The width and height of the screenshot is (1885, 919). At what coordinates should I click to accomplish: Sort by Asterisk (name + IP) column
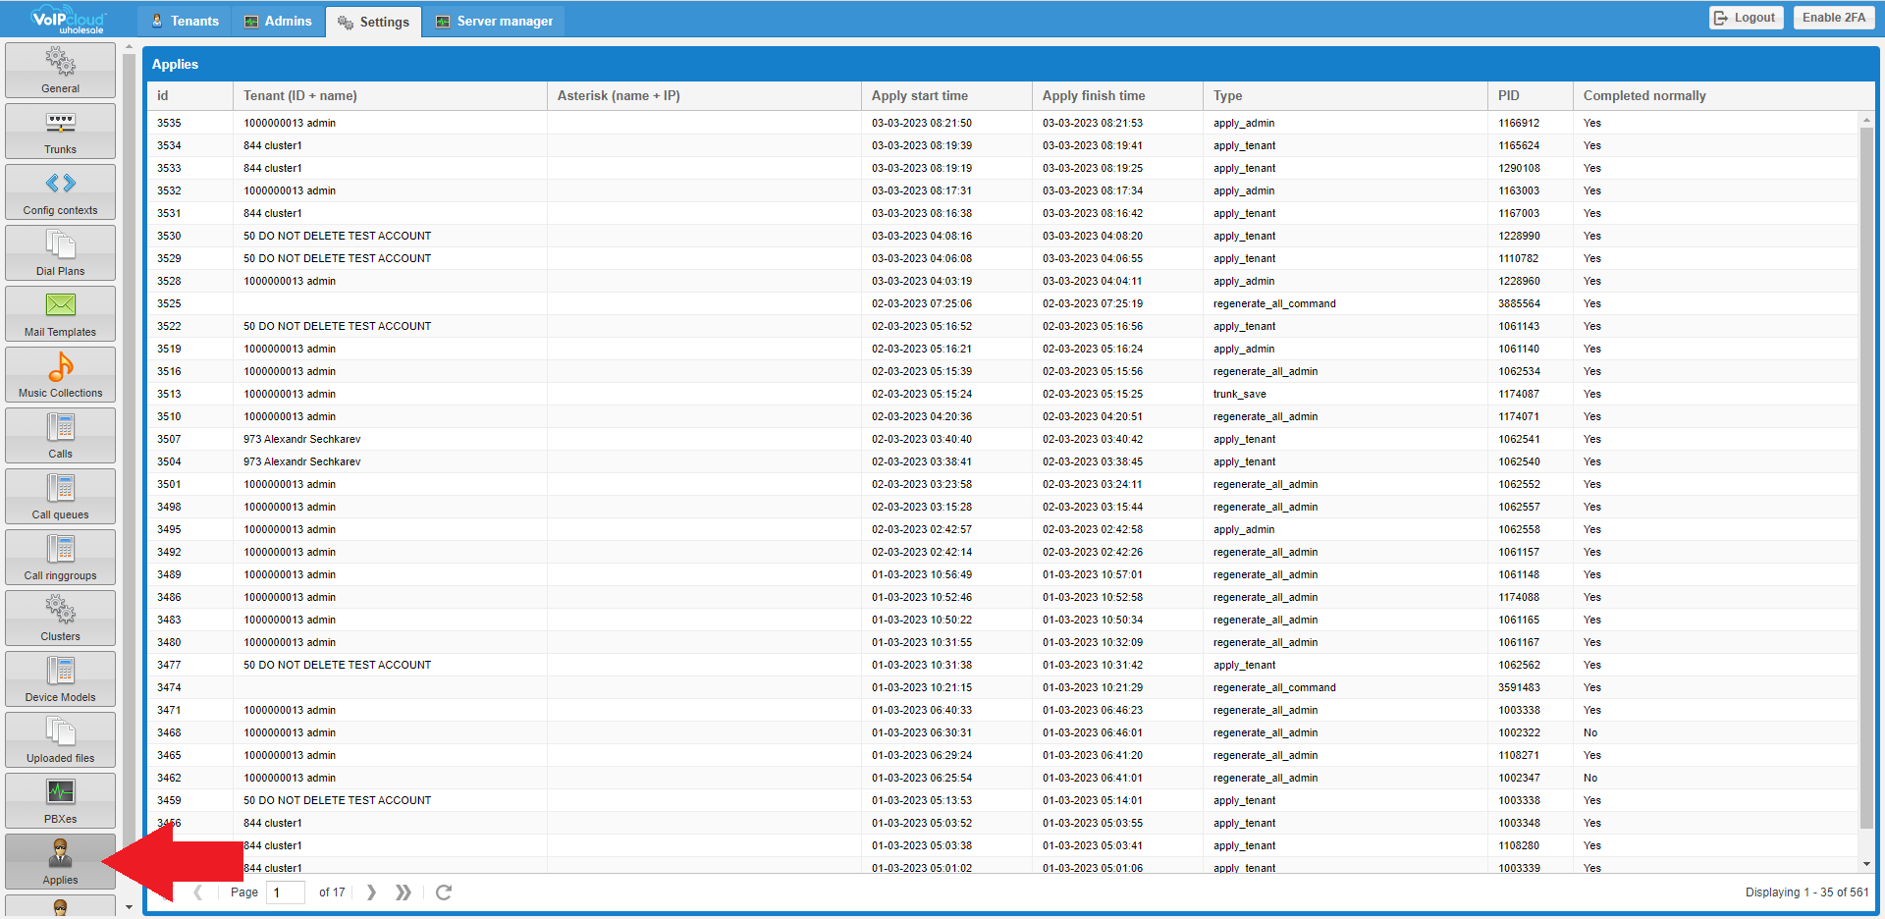[x=704, y=95]
